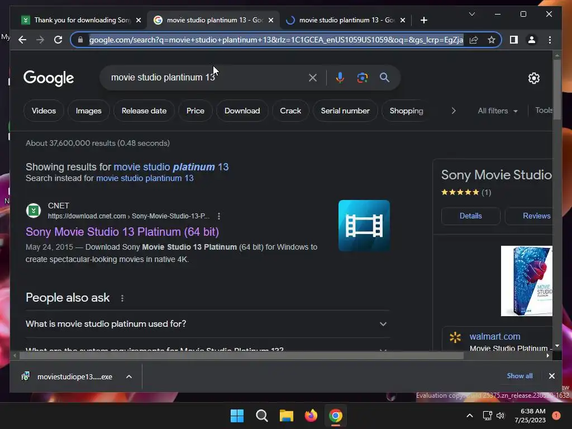Expand What is movie studio platinum used for
572x429 pixels.
(x=207, y=324)
